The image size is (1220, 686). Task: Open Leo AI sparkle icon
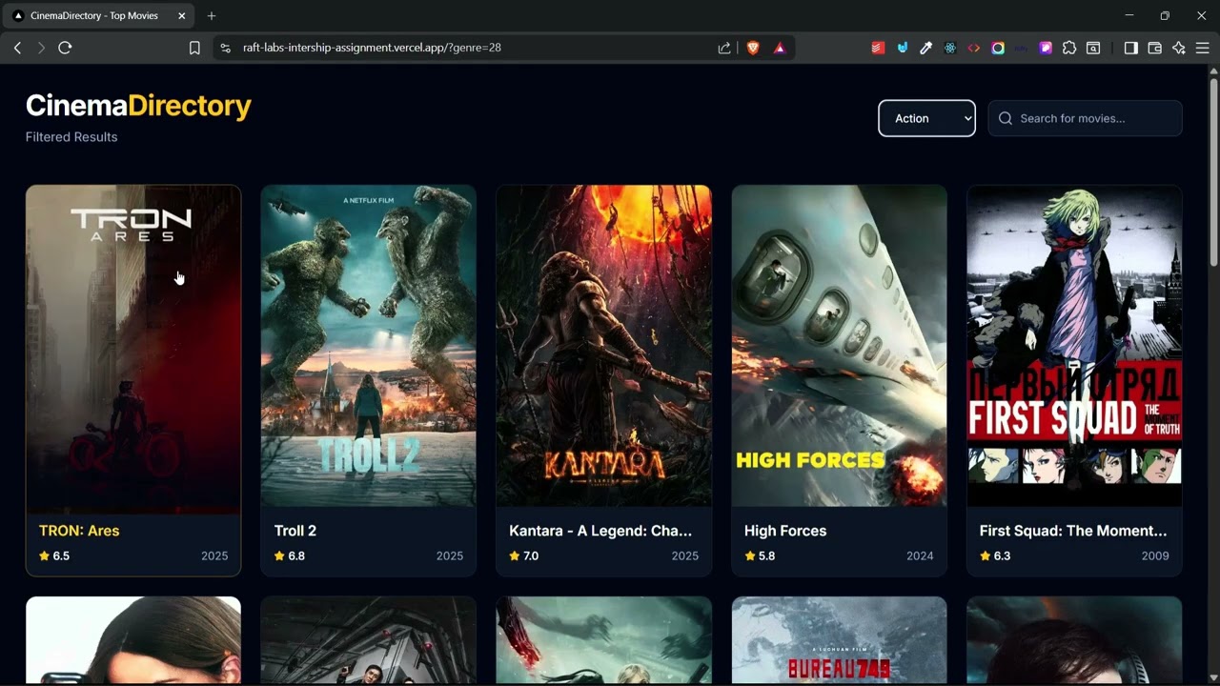coord(1179,48)
